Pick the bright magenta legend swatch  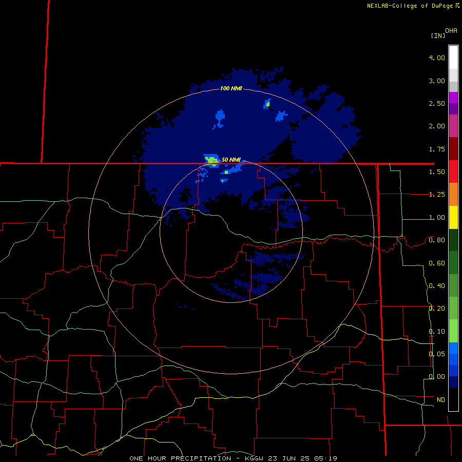(453, 98)
